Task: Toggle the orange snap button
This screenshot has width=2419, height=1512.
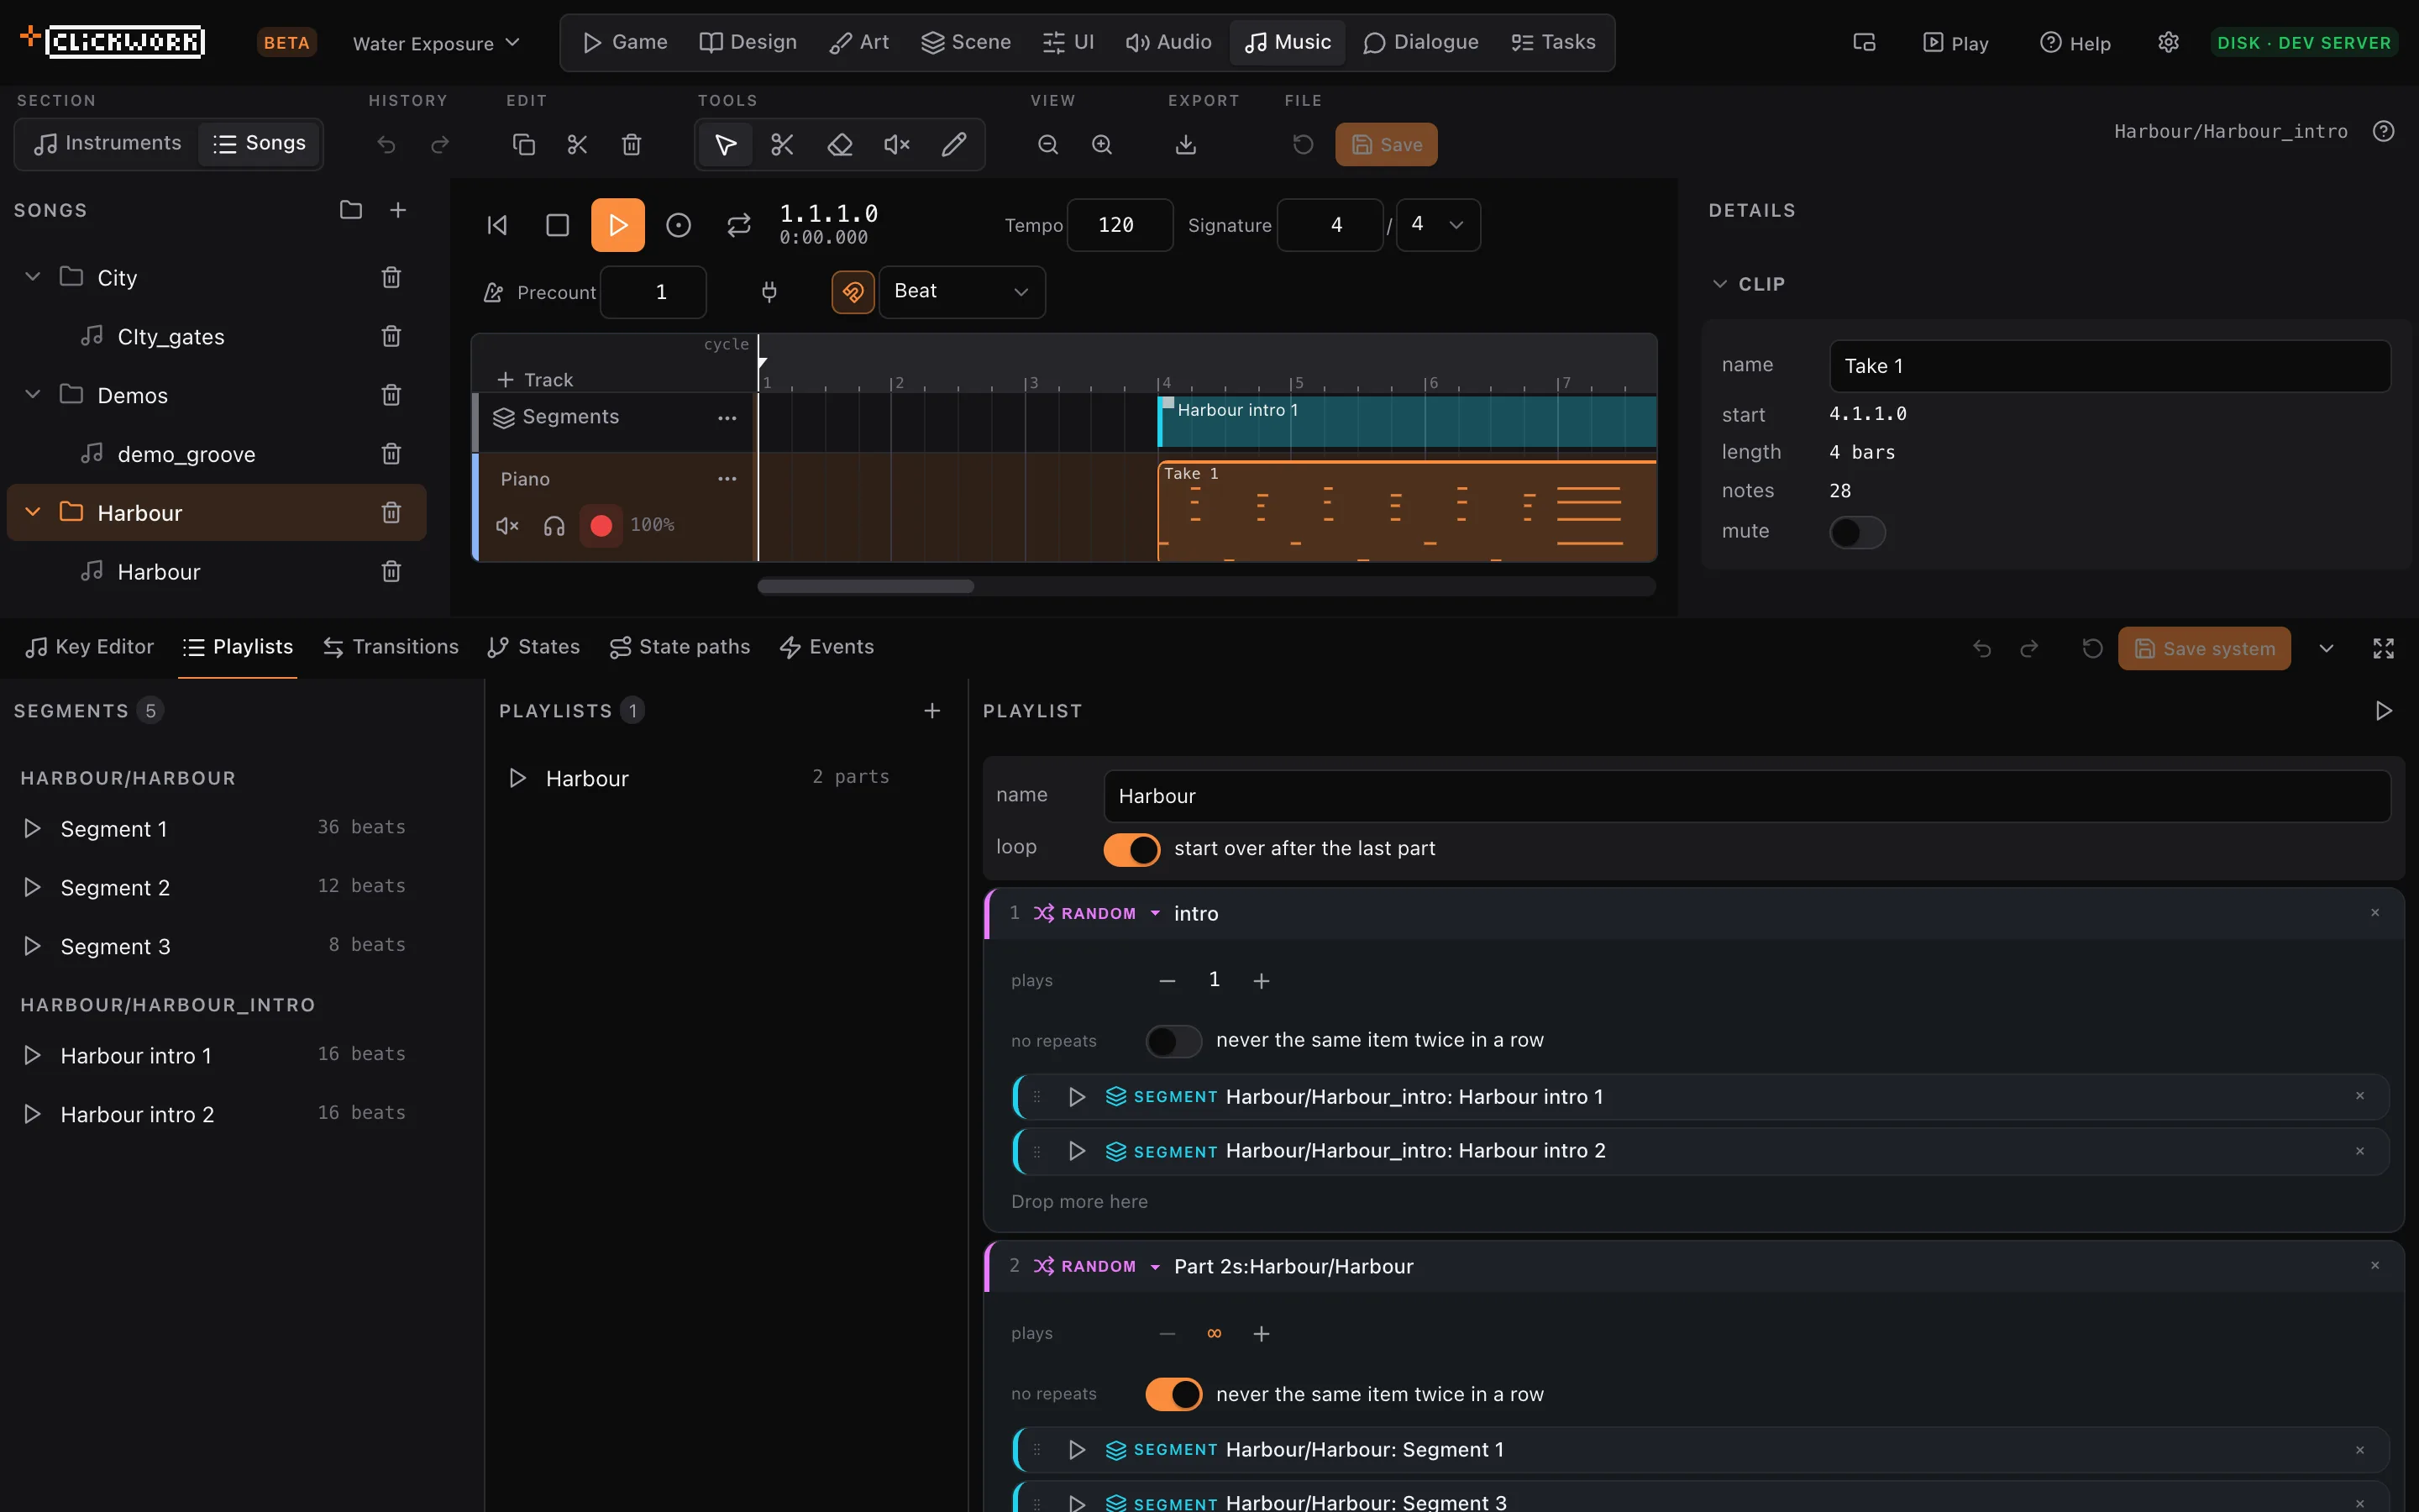Action: tap(853, 292)
